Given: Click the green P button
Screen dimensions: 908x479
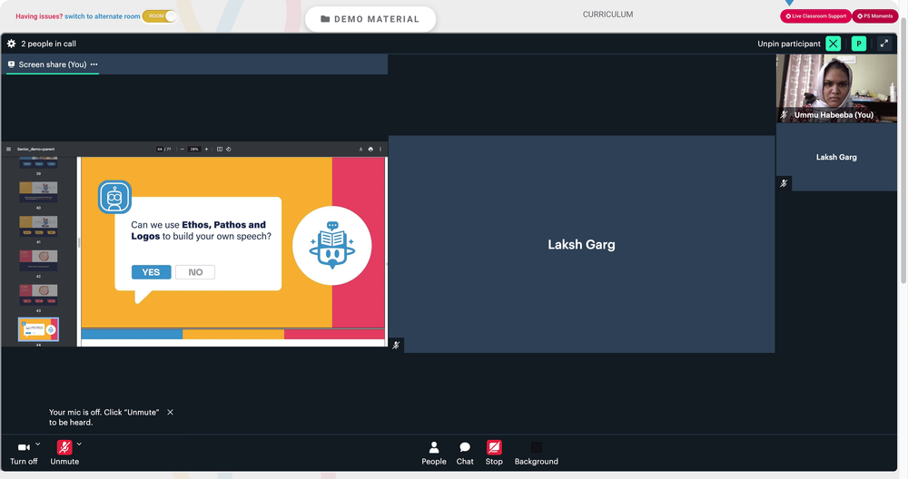Looking at the screenshot, I should click(859, 44).
